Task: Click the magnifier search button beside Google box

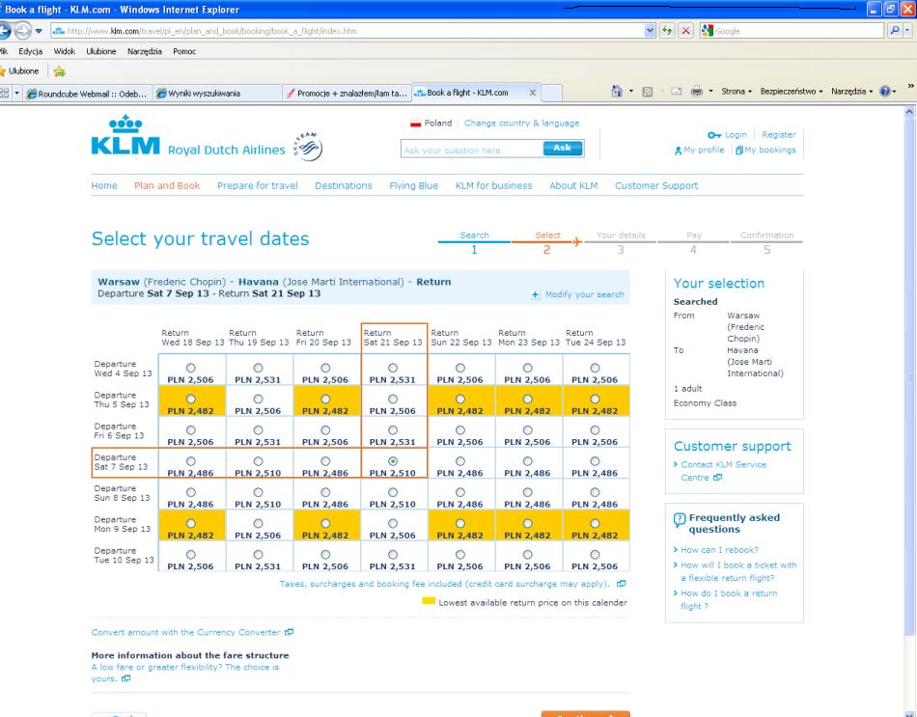Action: pyautogui.click(x=894, y=31)
